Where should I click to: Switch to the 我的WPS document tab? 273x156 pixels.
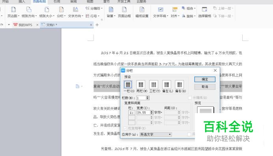(25, 25)
